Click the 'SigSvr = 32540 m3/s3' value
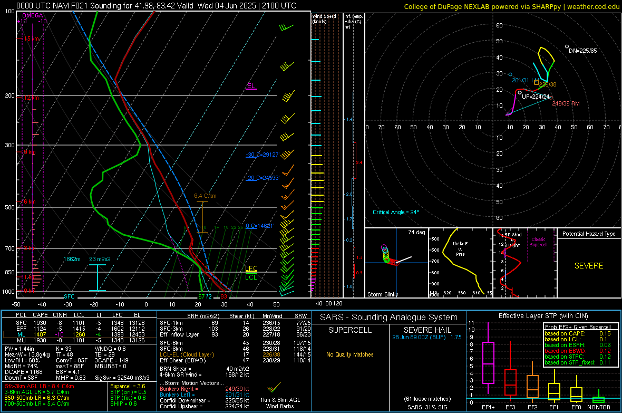 point(122,378)
